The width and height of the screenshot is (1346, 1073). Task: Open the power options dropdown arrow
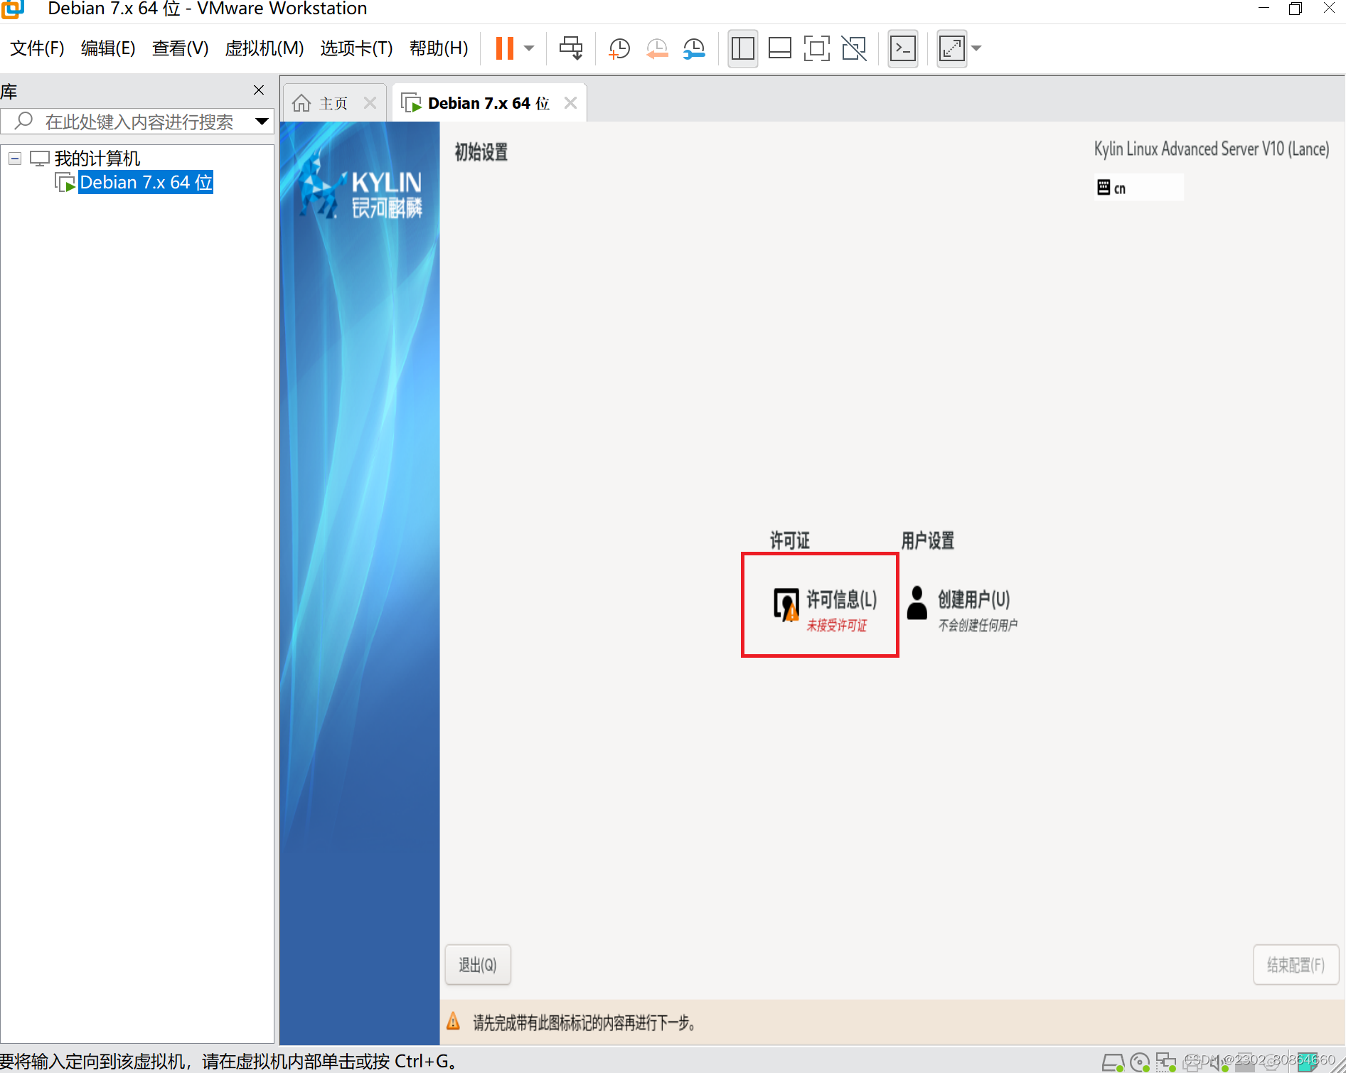[x=529, y=48]
